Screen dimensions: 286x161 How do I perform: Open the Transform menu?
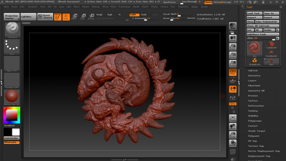pos(183,7)
